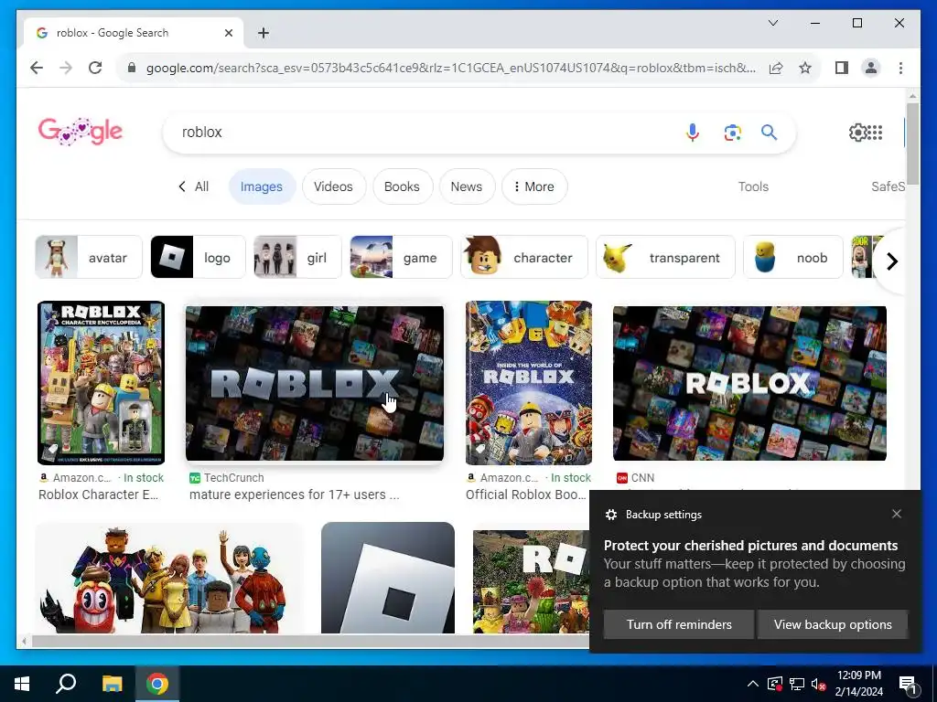Switch to the News tab
Viewport: 937px width, 702px height.
click(466, 186)
